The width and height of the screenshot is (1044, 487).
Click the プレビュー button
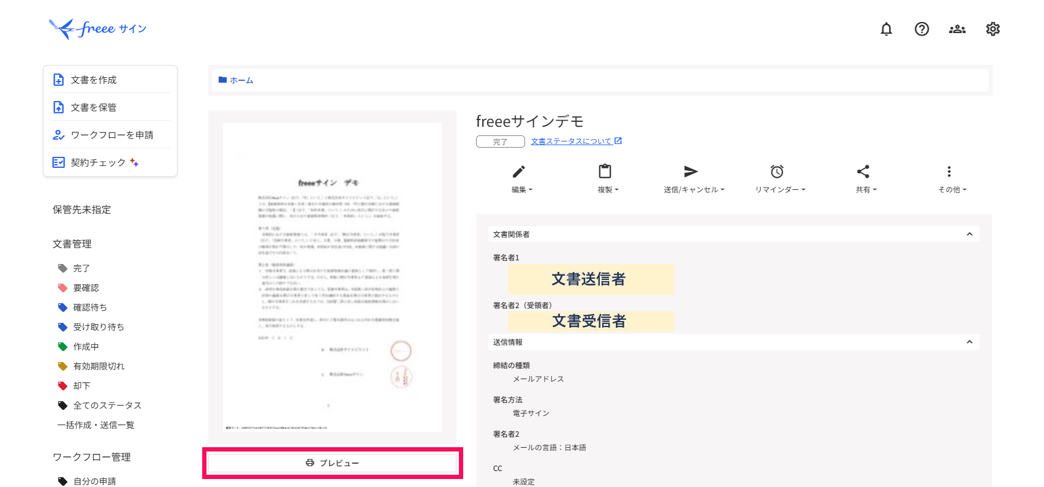pyautogui.click(x=332, y=463)
